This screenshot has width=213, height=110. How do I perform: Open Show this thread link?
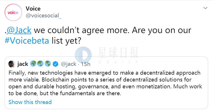pyautogui.click(x=30, y=102)
